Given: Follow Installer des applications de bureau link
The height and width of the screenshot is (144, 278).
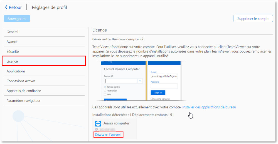Looking at the screenshot, I should (209, 107).
